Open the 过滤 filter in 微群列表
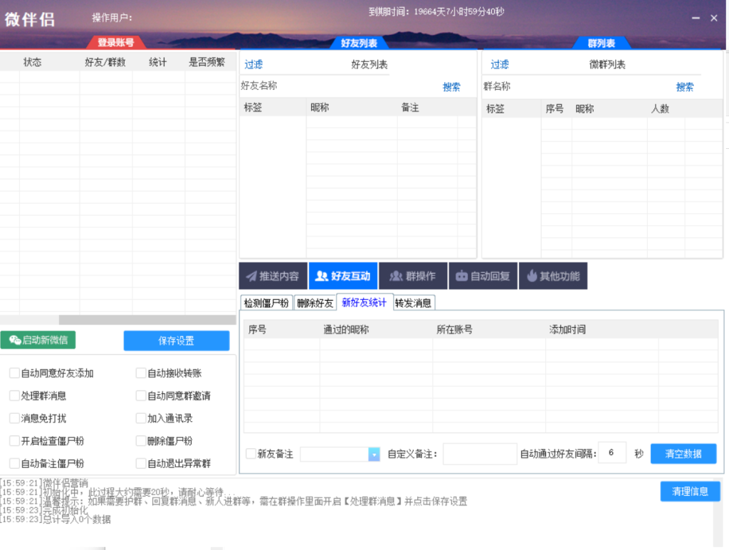The width and height of the screenshot is (729, 550). tap(499, 65)
